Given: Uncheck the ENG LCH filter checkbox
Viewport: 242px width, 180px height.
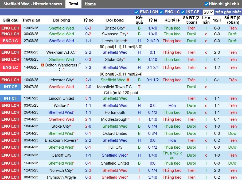Looking at the screenshot, I should click(x=136, y=12).
